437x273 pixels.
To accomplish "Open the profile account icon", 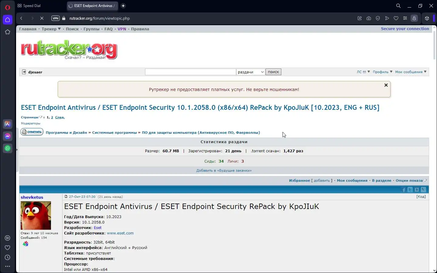I will (414, 18).
